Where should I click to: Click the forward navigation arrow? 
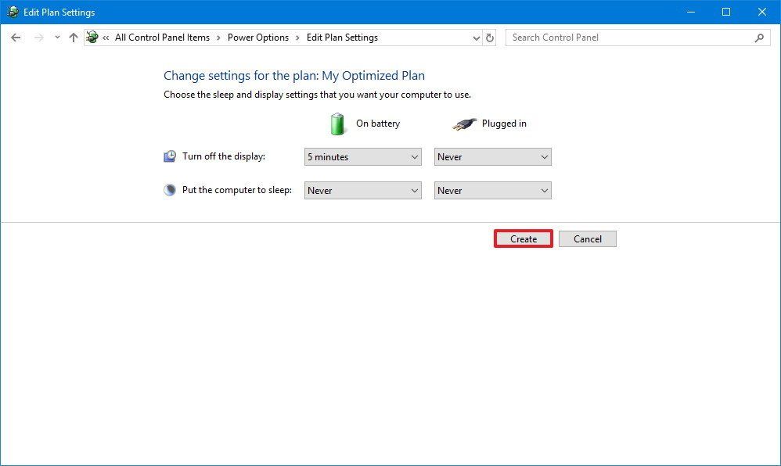(38, 37)
